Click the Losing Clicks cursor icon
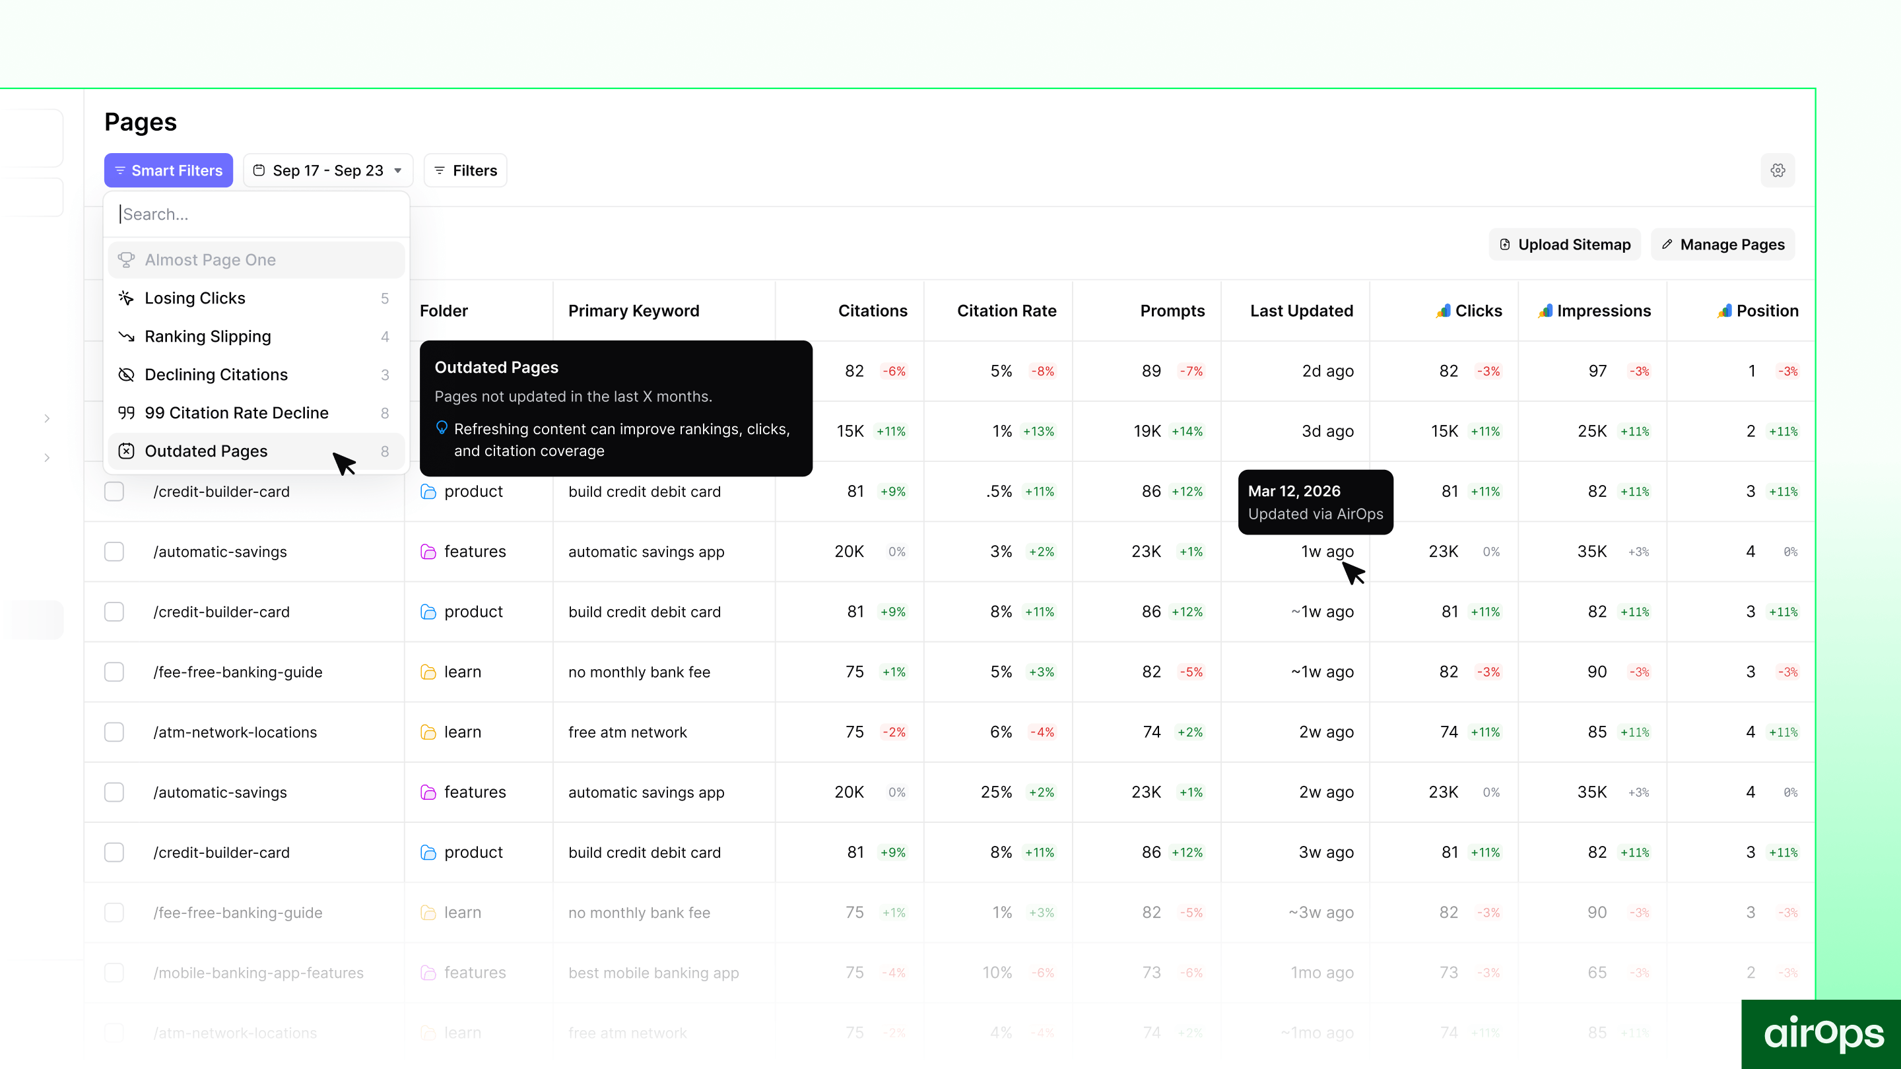The image size is (1901, 1069). point(126,298)
